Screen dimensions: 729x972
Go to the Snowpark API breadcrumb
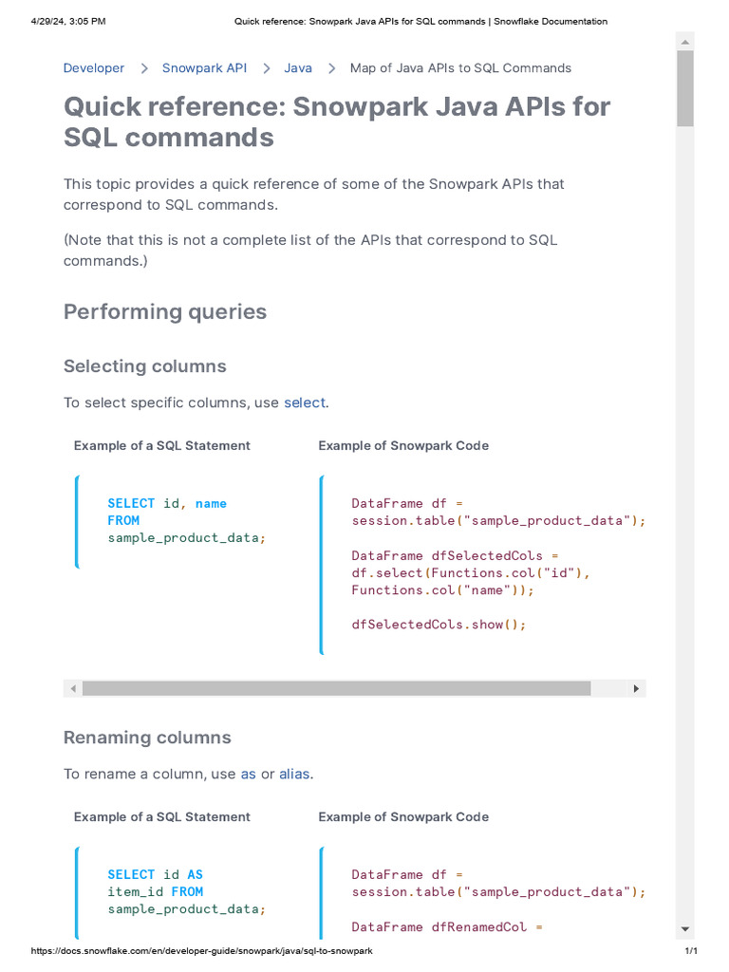coord(204,68)
